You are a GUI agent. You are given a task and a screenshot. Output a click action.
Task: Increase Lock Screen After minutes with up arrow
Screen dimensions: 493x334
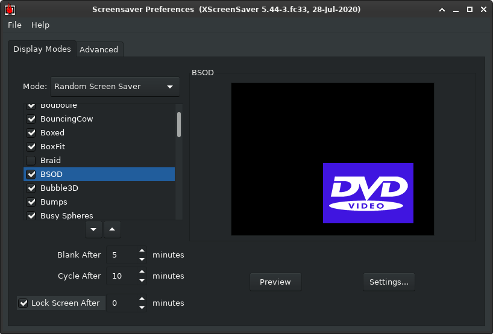(x=142, y=298)
